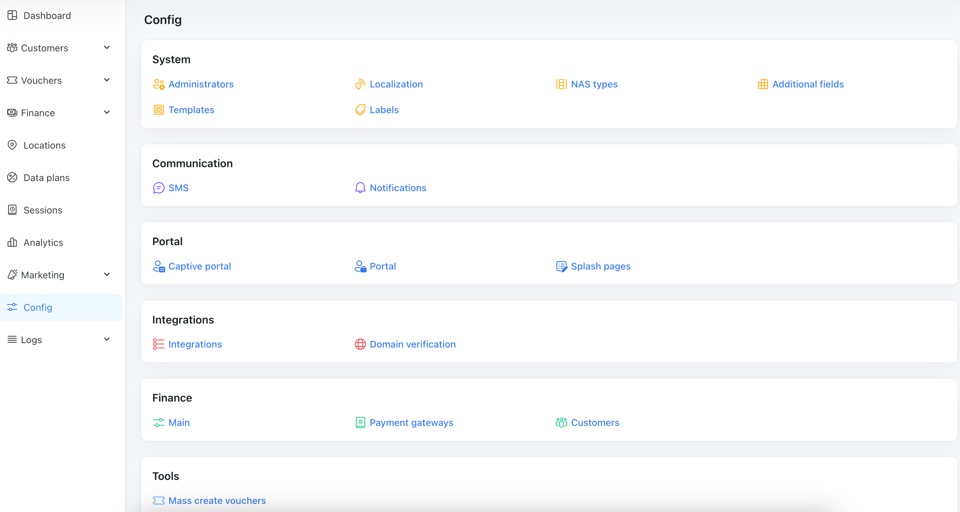The height and width of the screenshot is (512, 960).
Task: Click the NAS types server icon
Action: [561, 84]
